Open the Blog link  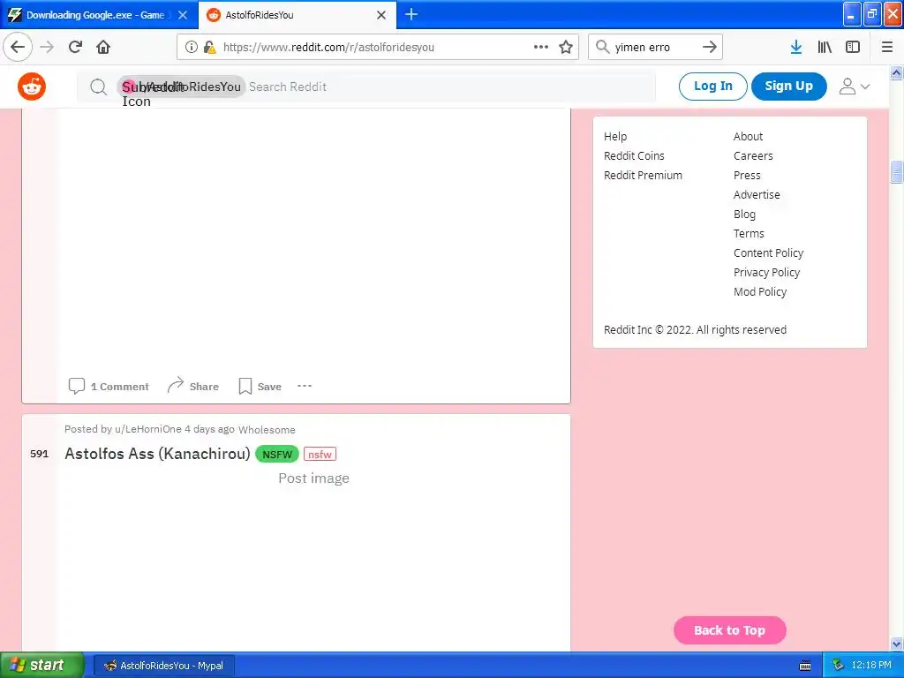click(x=744, y=215)
